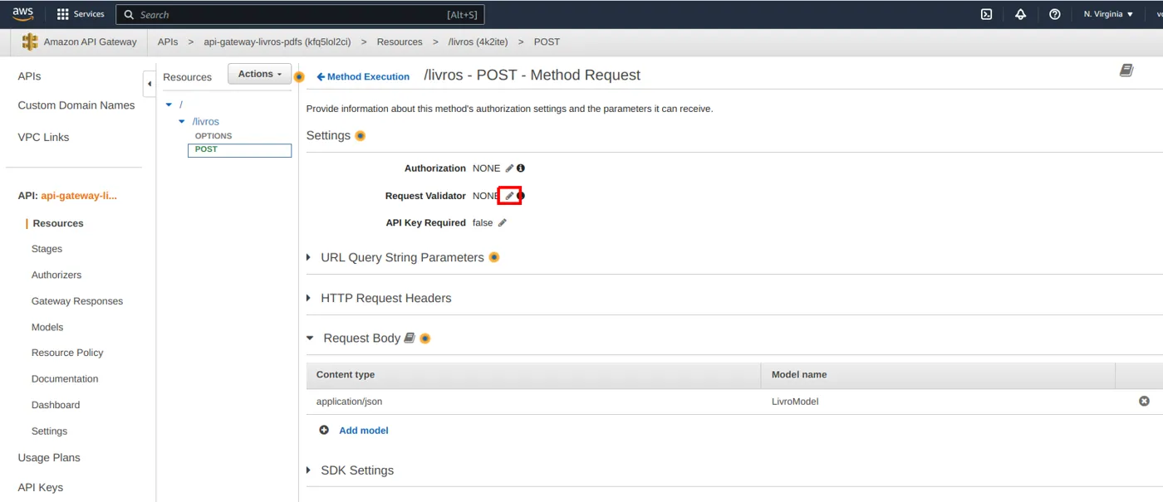
Task: Go back to Method Execution
Action: (363, 76)
